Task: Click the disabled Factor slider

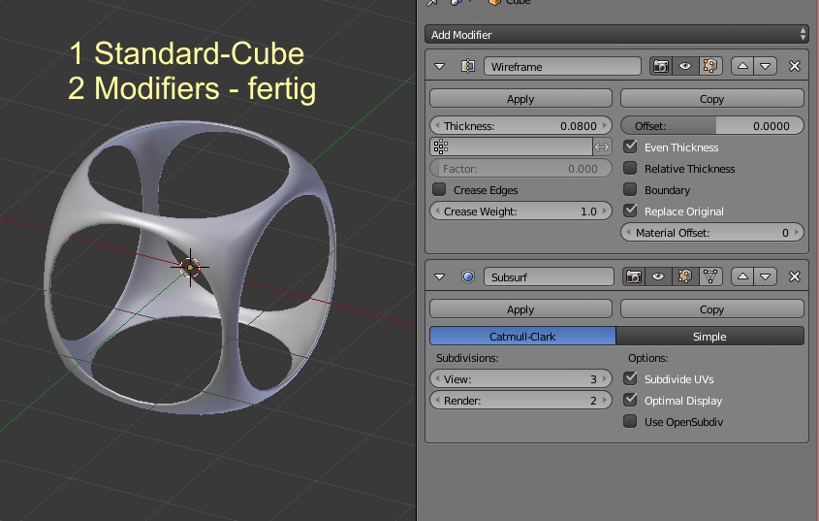Action: [520, 169]
